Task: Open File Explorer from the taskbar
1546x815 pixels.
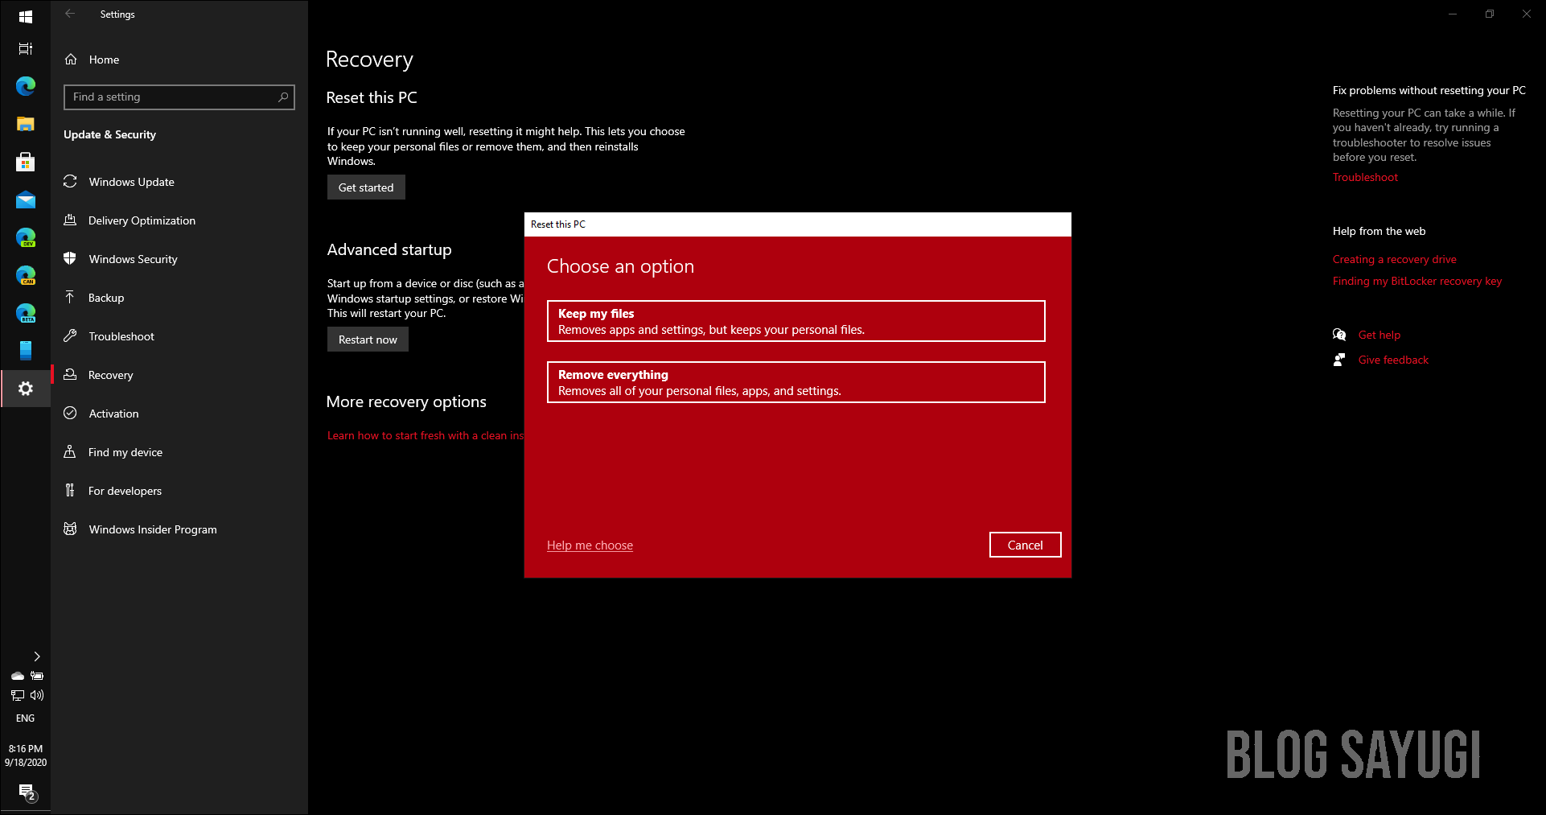Action: click(x=25, y=124)
